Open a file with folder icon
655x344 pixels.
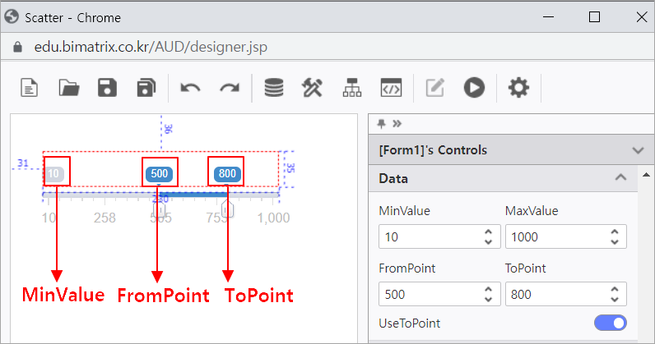(x=68, y=87)
